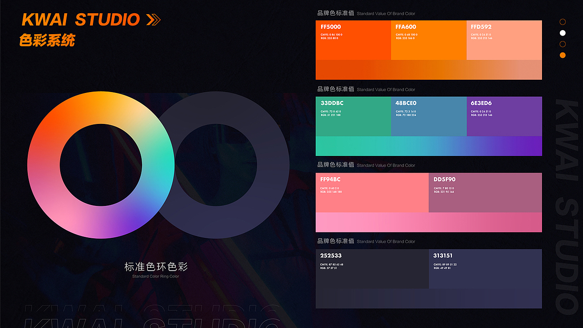The width and height of the screenshot is (583, 328).
Task: Select the orange gradient bar below FF5000
Action: coord(429,70)
